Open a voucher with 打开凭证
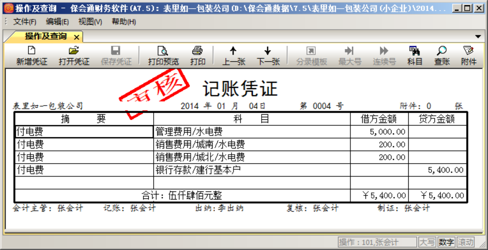488x250 pixels. tap(74, 51)
